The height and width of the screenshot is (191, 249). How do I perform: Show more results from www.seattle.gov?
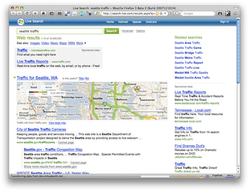50,167
